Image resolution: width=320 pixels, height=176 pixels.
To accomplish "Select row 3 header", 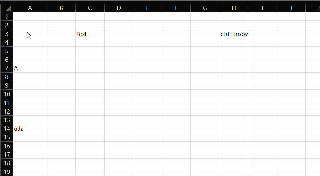I will point(6,34).
